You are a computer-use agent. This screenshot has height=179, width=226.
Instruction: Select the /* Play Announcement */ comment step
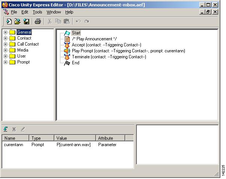click(94, 39)
